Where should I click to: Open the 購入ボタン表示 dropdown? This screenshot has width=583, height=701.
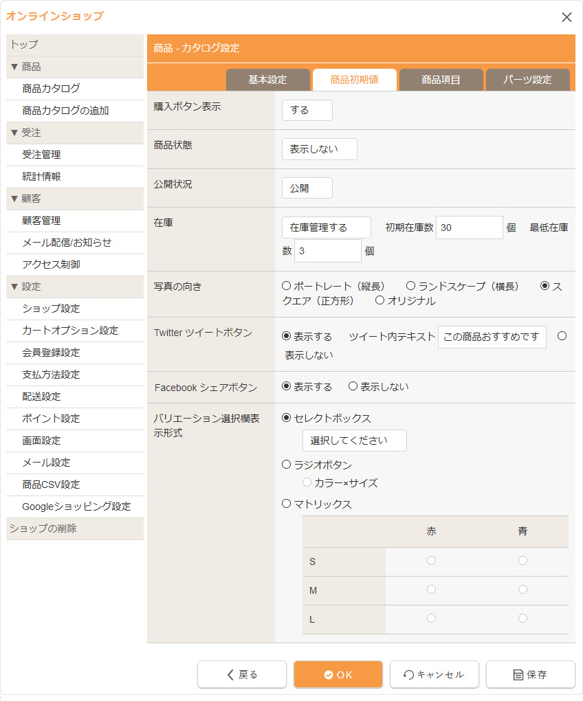click(x=307, y=110)
